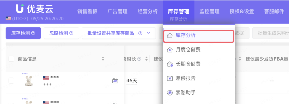Click the US flag timezone icon
Screen dimensions: 289x104
[8, 18]
